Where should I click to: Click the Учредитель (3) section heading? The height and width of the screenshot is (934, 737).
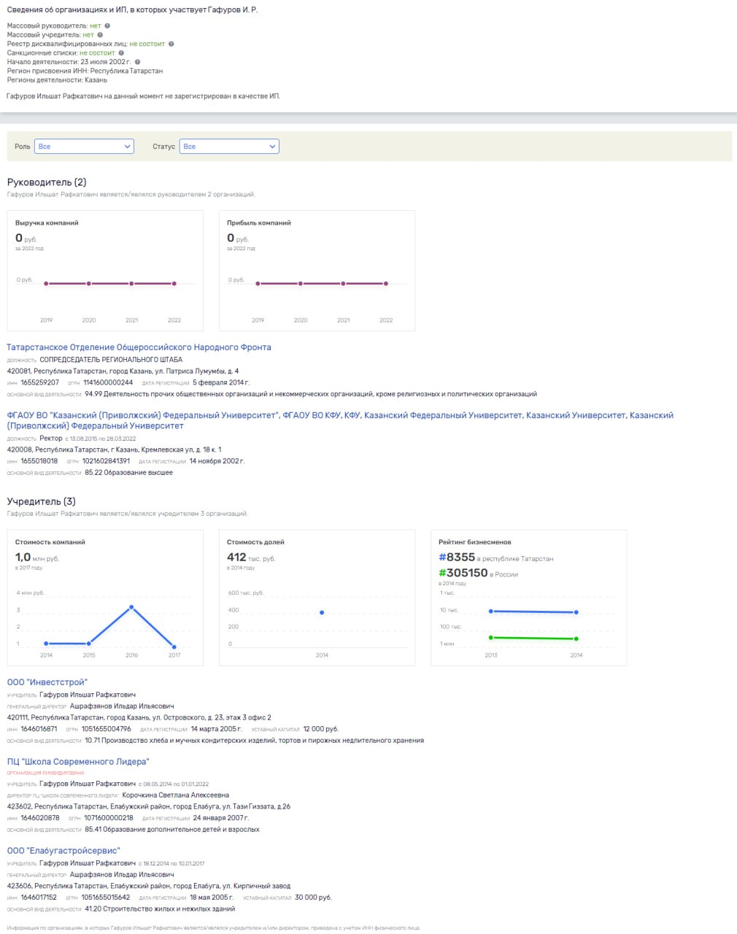(x=42, y=501)
